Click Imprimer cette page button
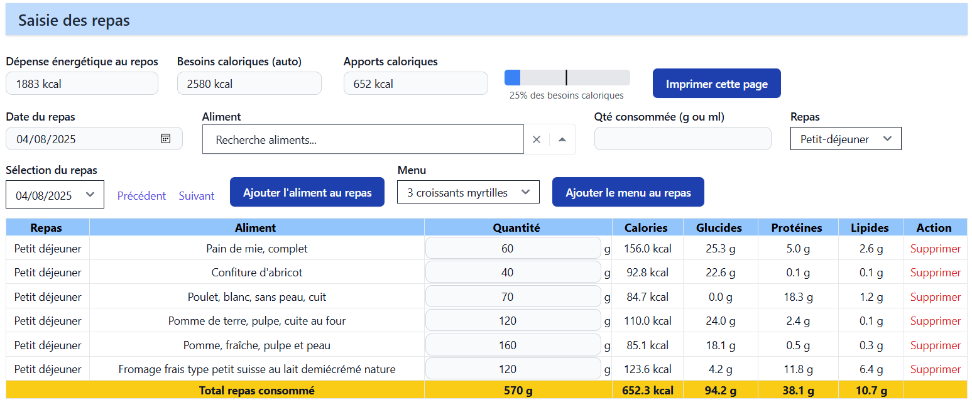Image resolution: width=972 pixels, height=412 pixels. pyautogui.click(x=717, y=84)
